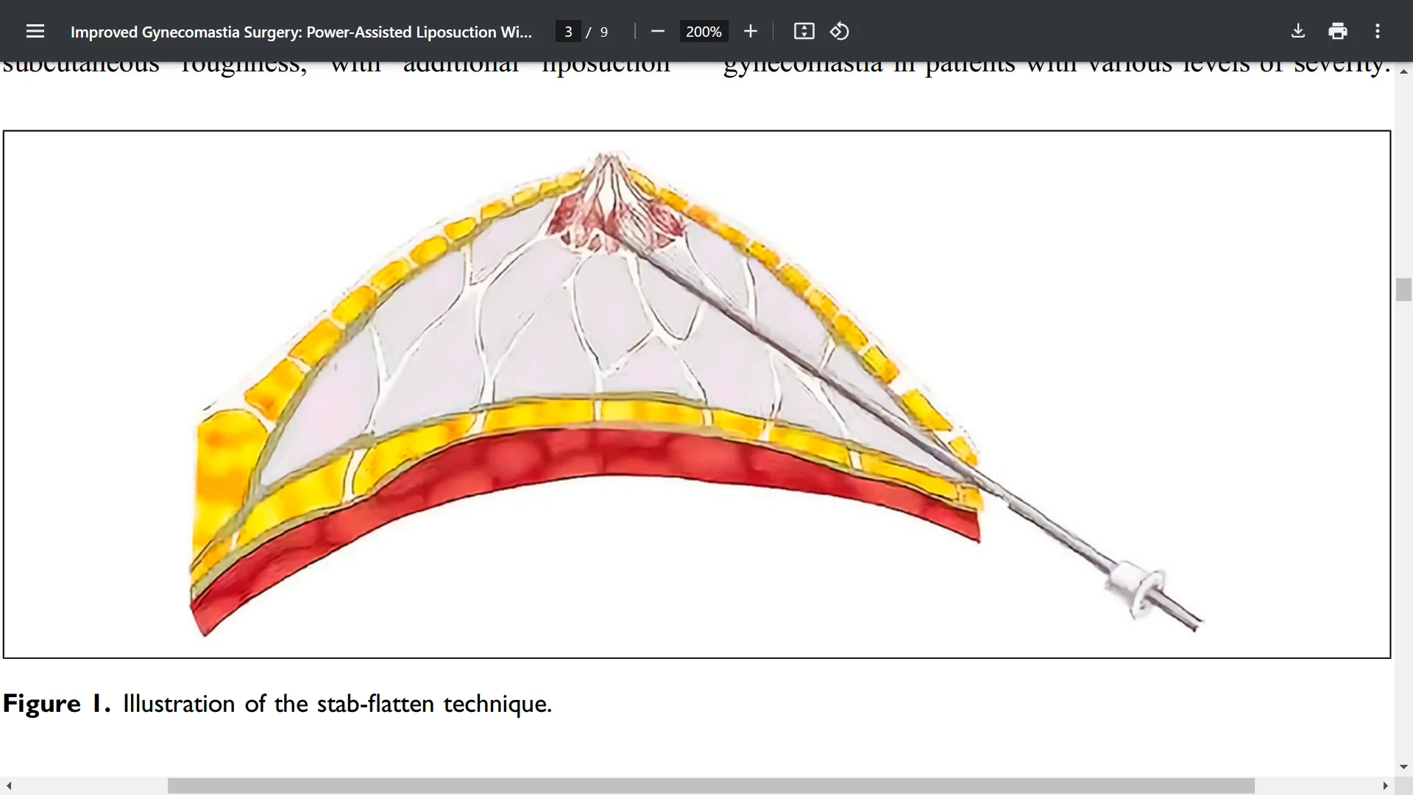The image size is (1413, 795).
Task: Edit the 200% zoom level field
Action: (x=704, y=32)
